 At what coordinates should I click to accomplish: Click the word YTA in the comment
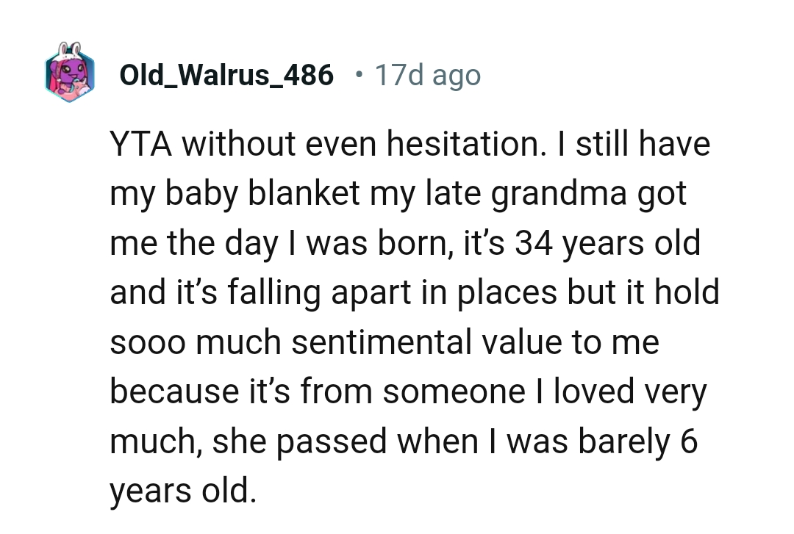141,144
